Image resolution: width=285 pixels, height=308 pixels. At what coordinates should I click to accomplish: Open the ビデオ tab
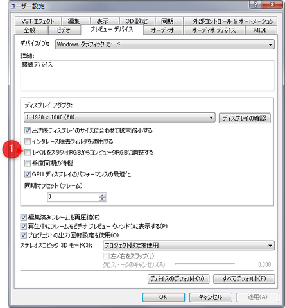(64, 30)
